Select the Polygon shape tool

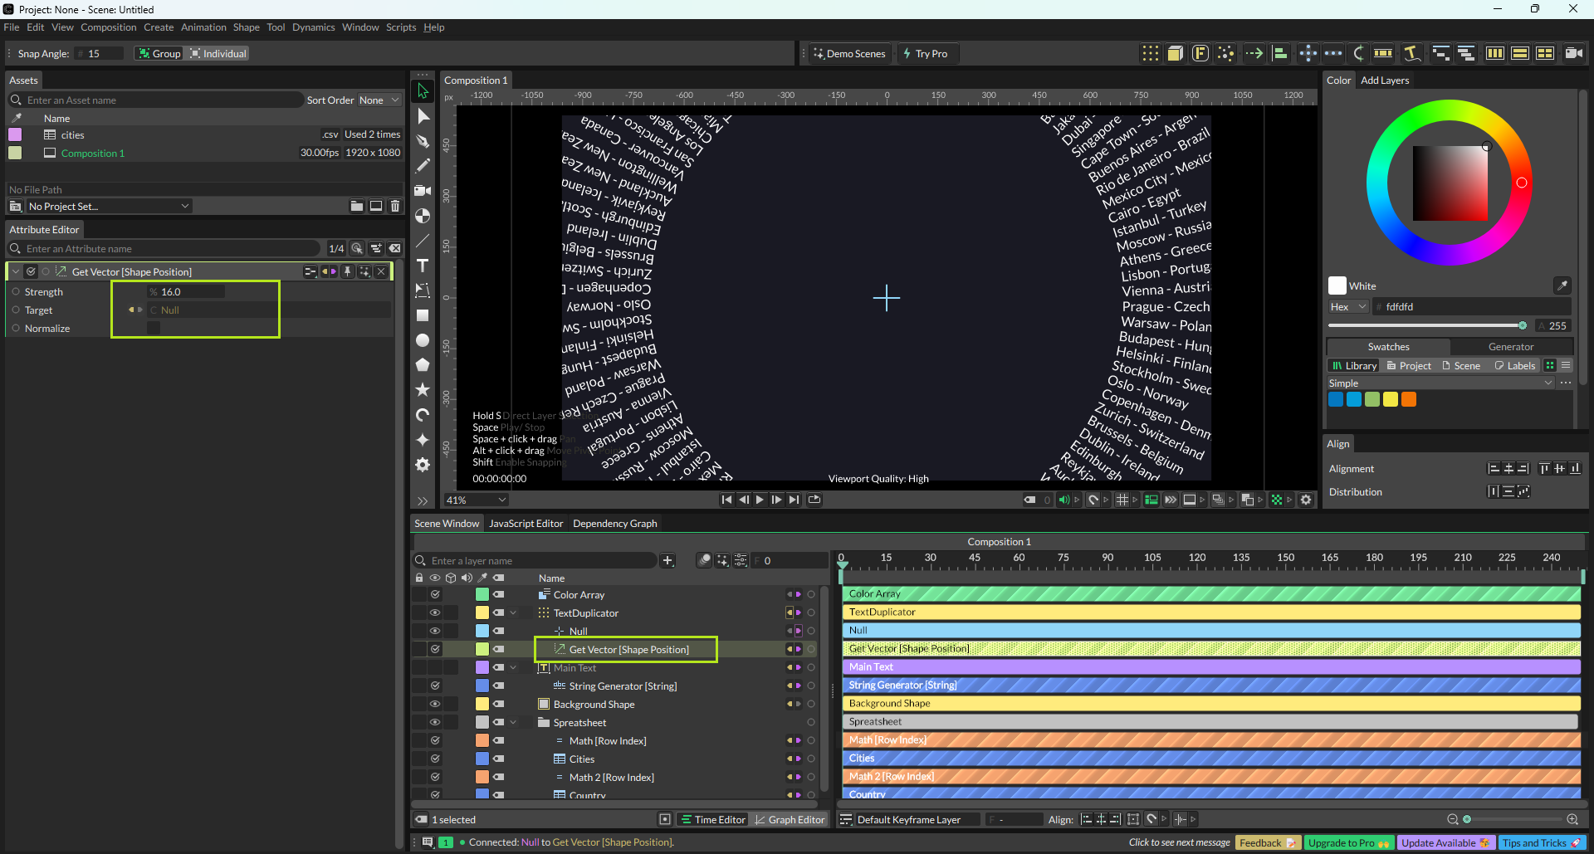click(423, 365)
